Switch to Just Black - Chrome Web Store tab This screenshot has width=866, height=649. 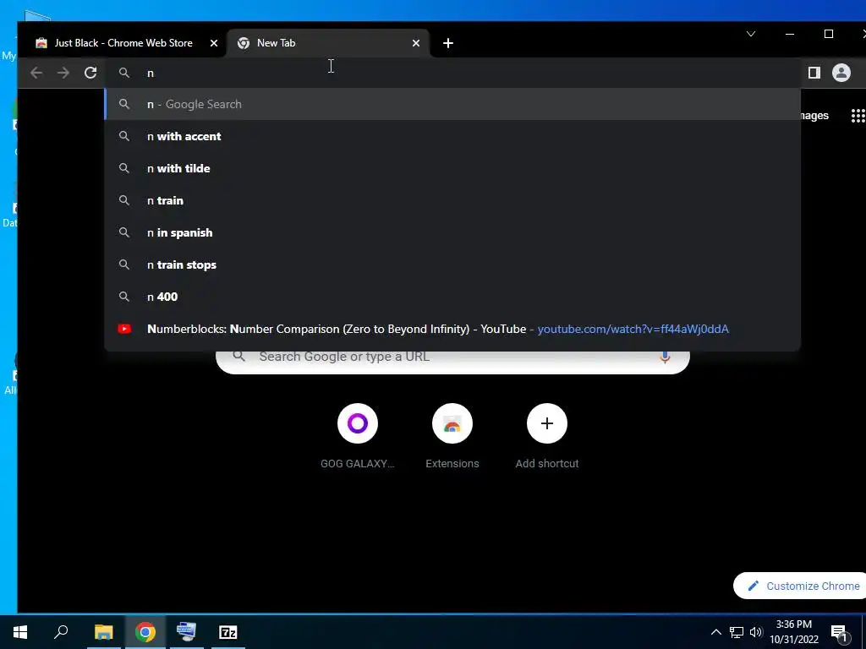(x=123, y=43)
